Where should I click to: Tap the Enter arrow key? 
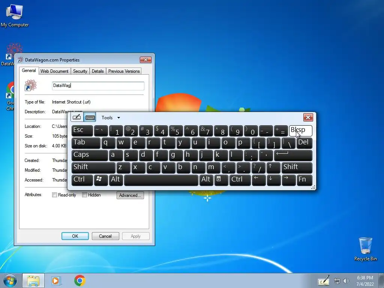point(293,156)
